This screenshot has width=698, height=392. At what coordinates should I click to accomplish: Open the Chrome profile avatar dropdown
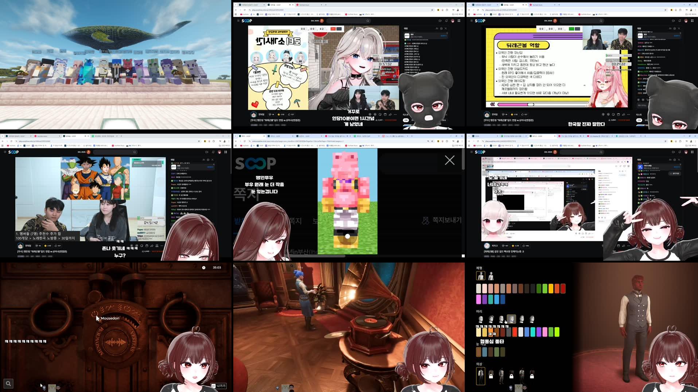tap(458, 10)
